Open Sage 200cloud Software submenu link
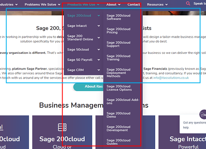The width and height of the screenshot is (206, 149). click(118, 17)
